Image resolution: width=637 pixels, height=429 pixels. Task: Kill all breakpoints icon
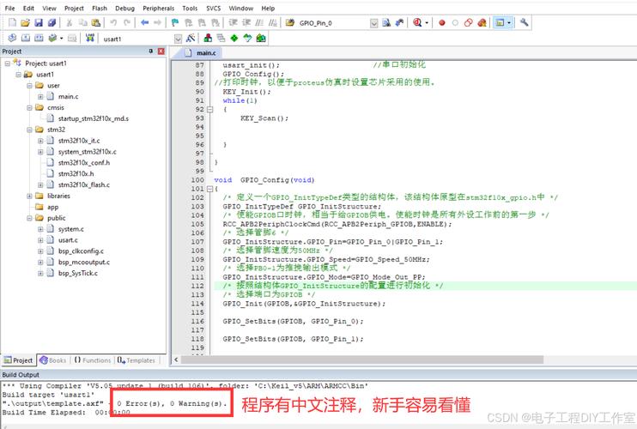tap(482, 22)
